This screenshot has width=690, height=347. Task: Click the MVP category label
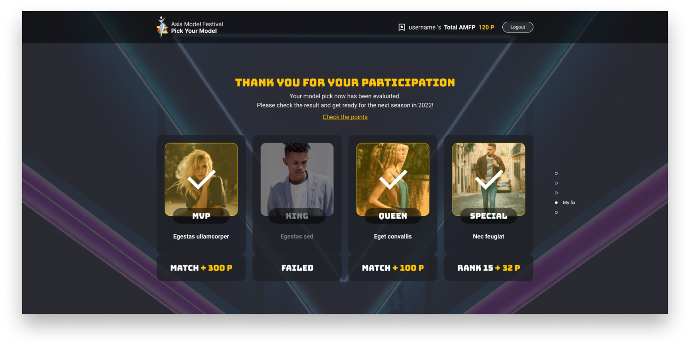point(201,216)
